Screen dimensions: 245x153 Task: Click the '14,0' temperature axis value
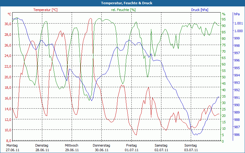click(8, 109)
